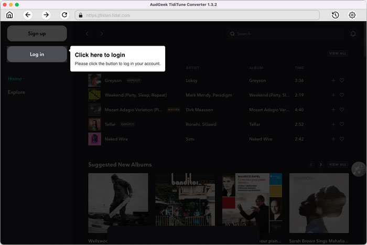This screenshot has height=245, width=367.
Task: Reload the page with the refresh icon
Action: click(64, 15)
